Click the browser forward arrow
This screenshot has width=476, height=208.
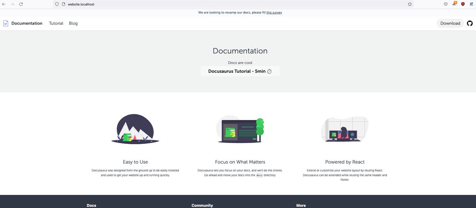(12, 4)
